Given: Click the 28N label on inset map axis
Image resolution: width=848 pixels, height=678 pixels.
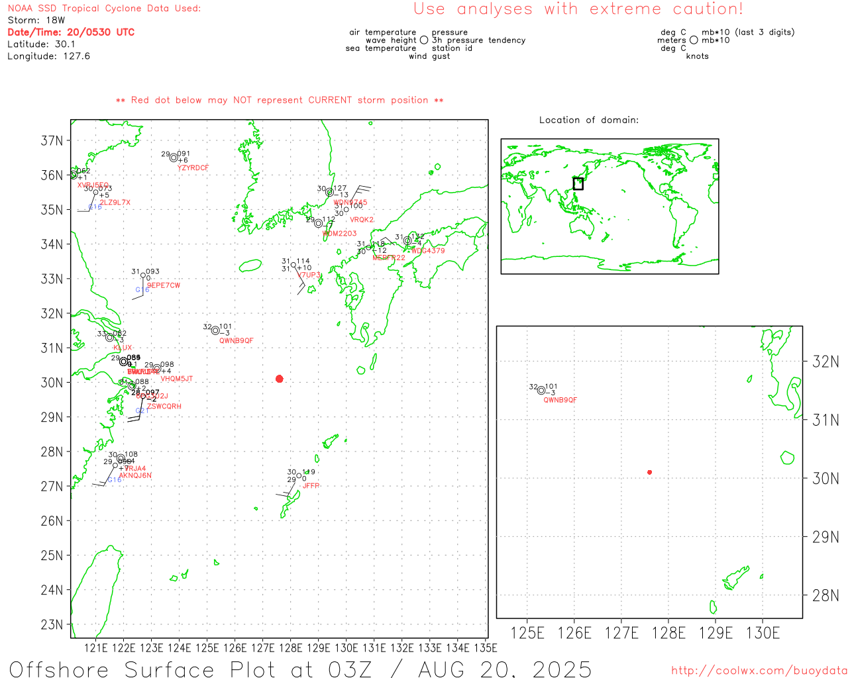Looking at the screenshot, I should [825, 595].
